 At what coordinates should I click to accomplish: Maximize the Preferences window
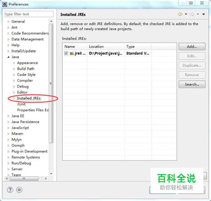[191, 3]
